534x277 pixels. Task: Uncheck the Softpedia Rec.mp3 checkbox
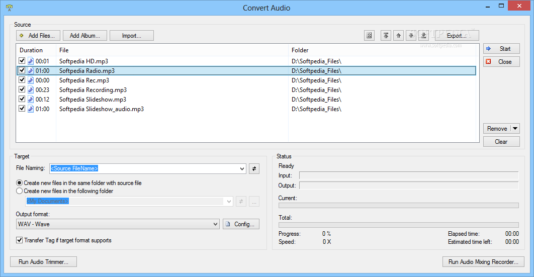pyautogui.click(x=22, y=79)
